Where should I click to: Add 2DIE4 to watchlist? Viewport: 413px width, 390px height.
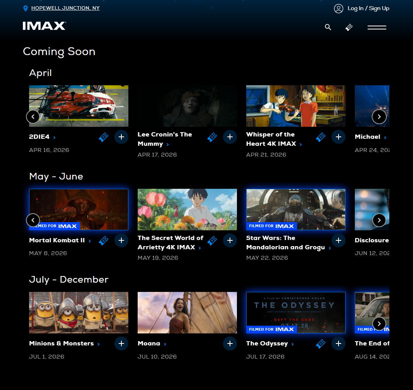[121, 137]
